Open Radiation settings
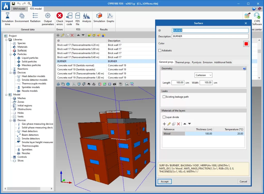The height and width of the screenshot is (194, 264). pos(35,16)
